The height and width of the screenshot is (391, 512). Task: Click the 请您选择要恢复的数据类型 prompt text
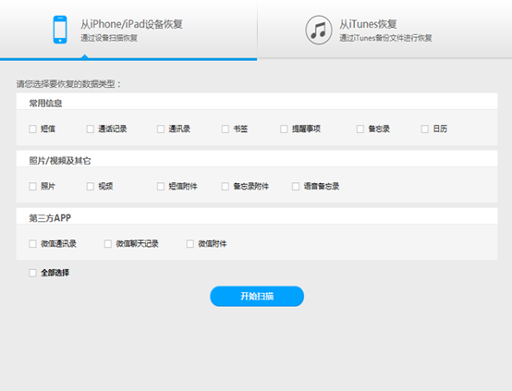(x=69, y=84)
